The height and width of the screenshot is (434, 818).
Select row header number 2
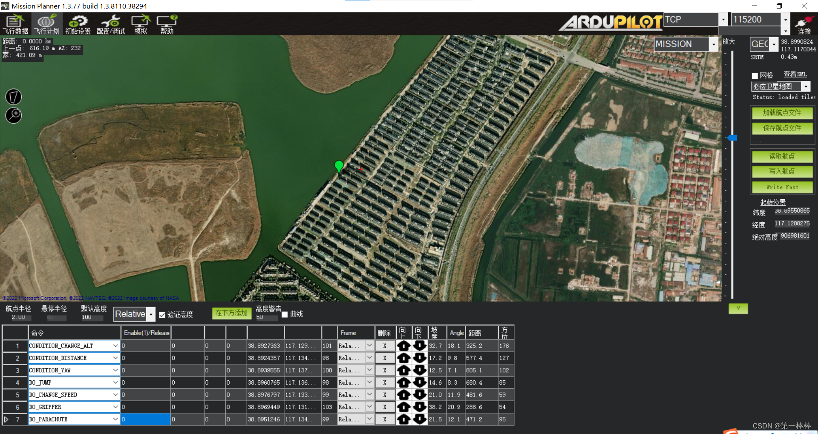[15, 358]
